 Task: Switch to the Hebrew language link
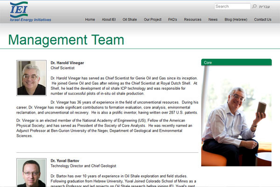click(x=265, y=7)
